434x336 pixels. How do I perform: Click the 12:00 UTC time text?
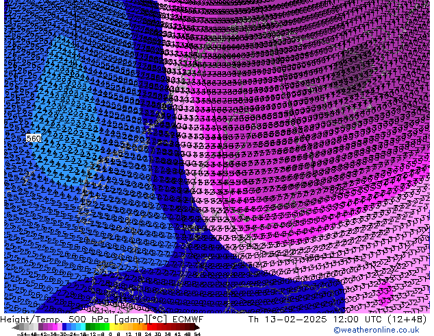pyautogui.click(x=359, y=320)
